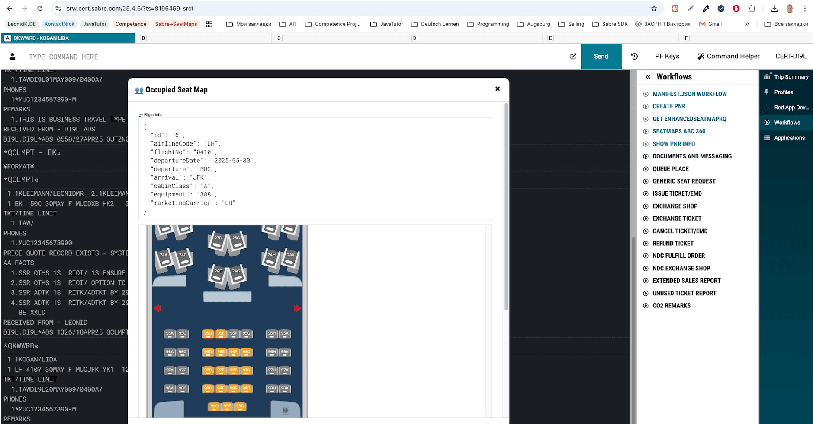Image resolution: width=813 pixels, height=424 pixels.
Task: Switch to work area tab B
Action: (x=143, y=38)
